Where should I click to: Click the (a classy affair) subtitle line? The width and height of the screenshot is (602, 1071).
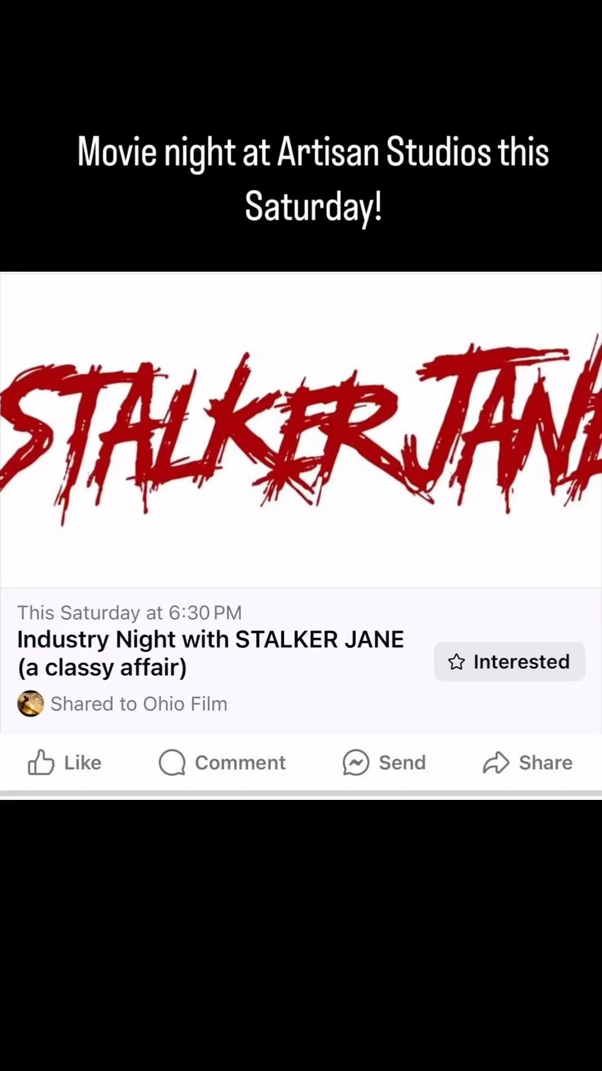click(x=102, y=667)
